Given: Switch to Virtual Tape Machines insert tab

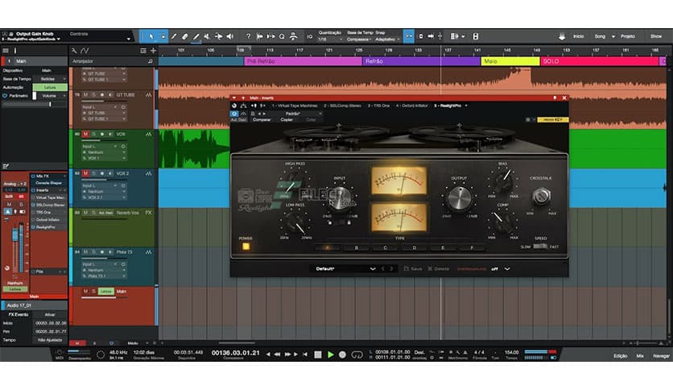Looking at the screenshot, I should tap(295, 106).
